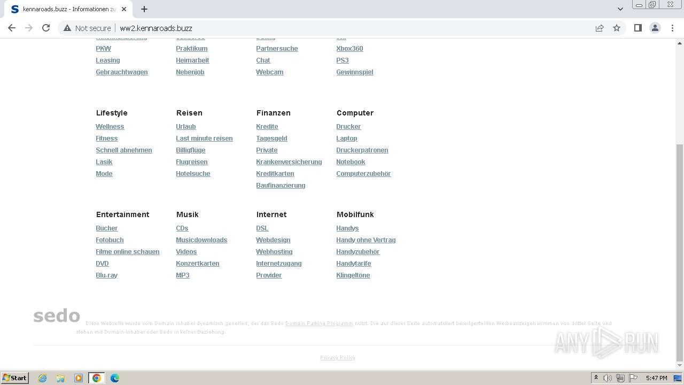Viewport: 684px width, 385px height.
Task: Reload the current page
Action: (46, 28)
